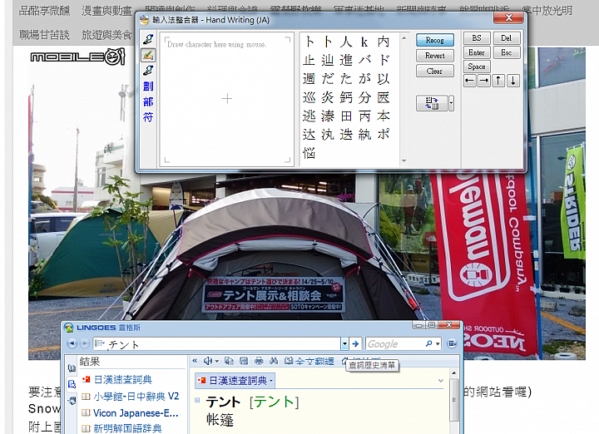Switch to the 劃 stroke-count applet
This screenshot has width=599, height=434.
coord(148,86)
